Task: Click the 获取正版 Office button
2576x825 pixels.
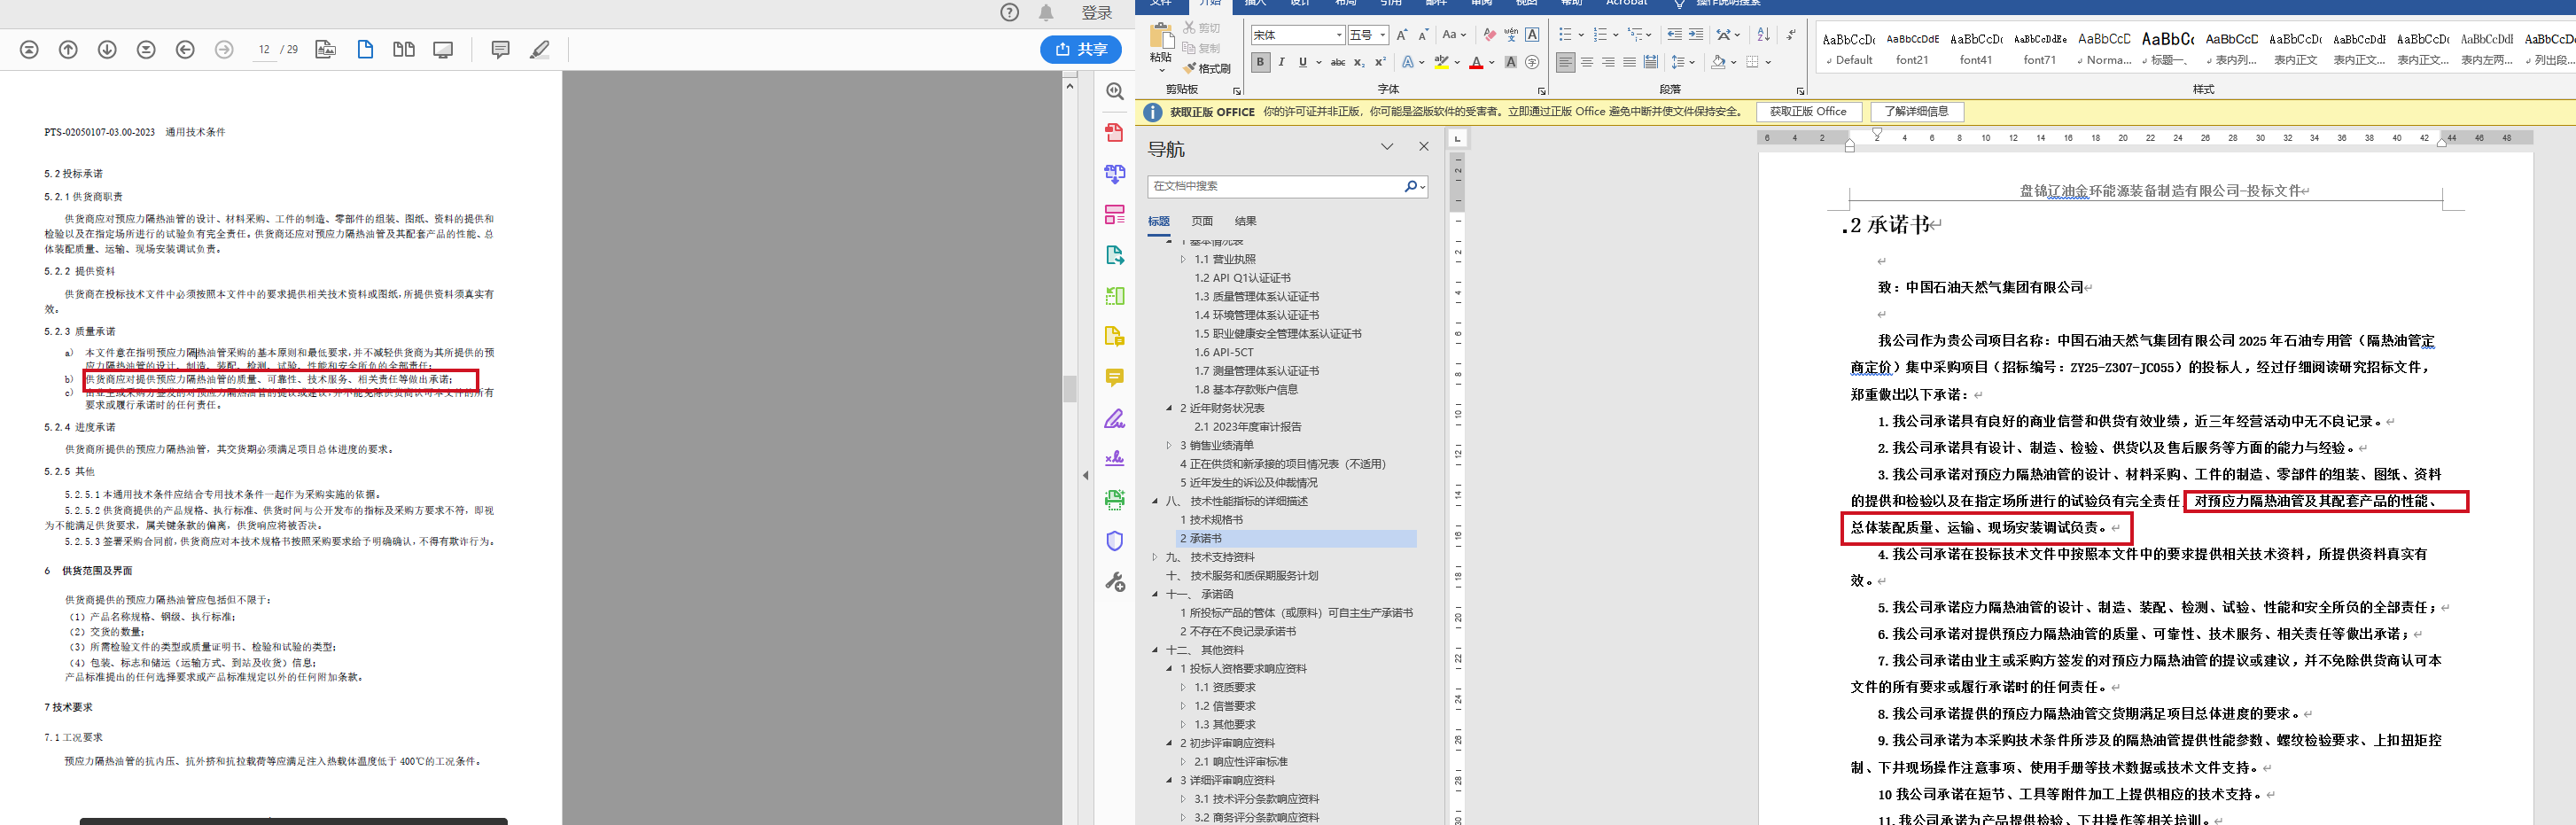Action: (x=1807, y=112)
